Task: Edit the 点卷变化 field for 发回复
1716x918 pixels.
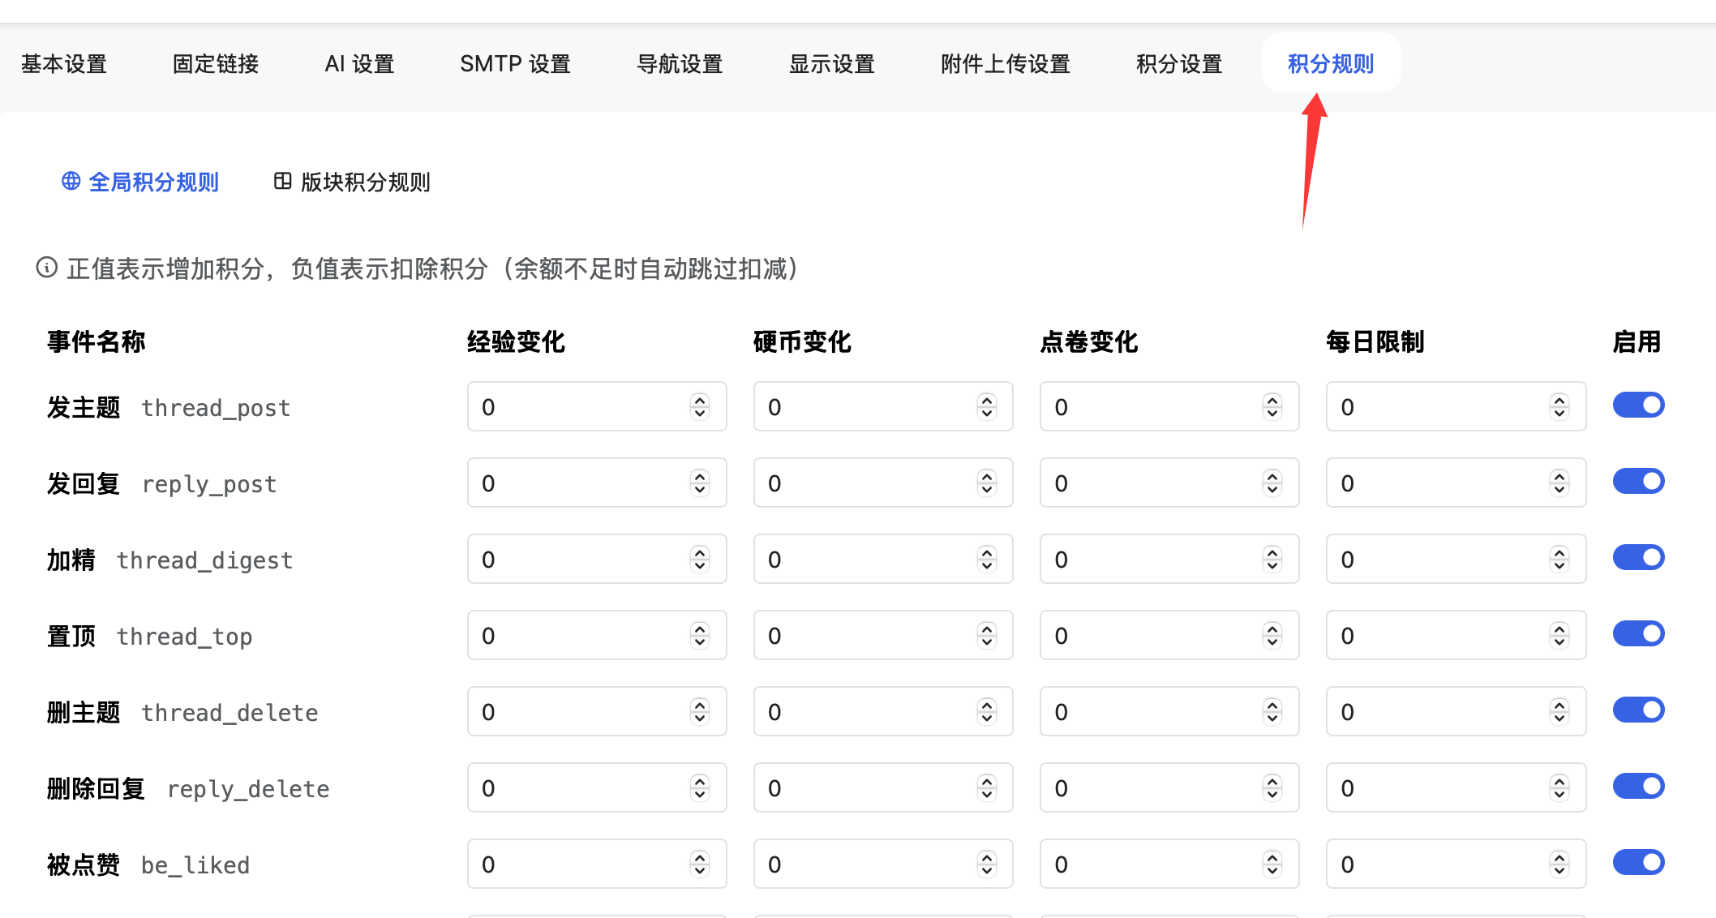Action: click(x=1169, y=483)
